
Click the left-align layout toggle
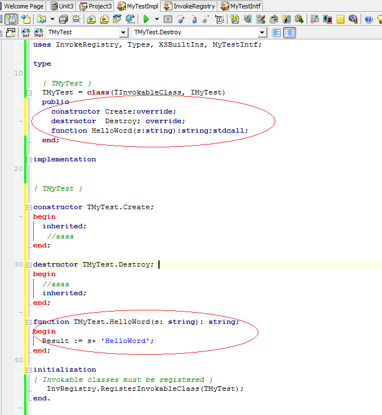pyautogui.click(x=276, y=33)
